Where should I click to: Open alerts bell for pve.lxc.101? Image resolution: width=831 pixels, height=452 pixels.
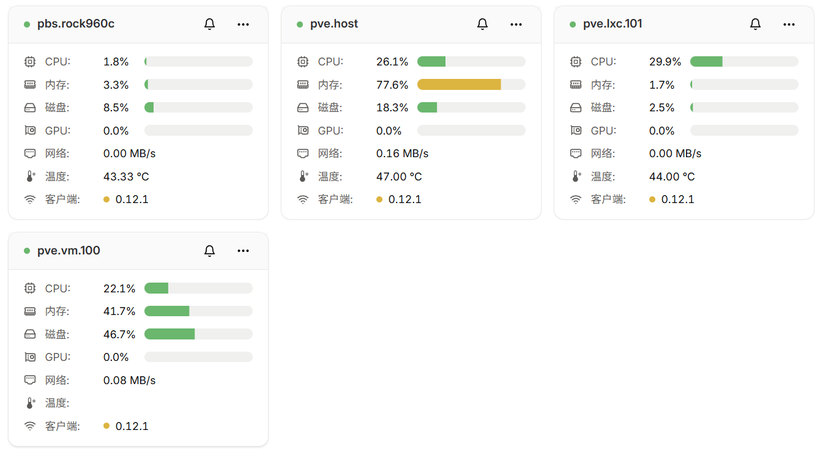click(x=755, y=24)
